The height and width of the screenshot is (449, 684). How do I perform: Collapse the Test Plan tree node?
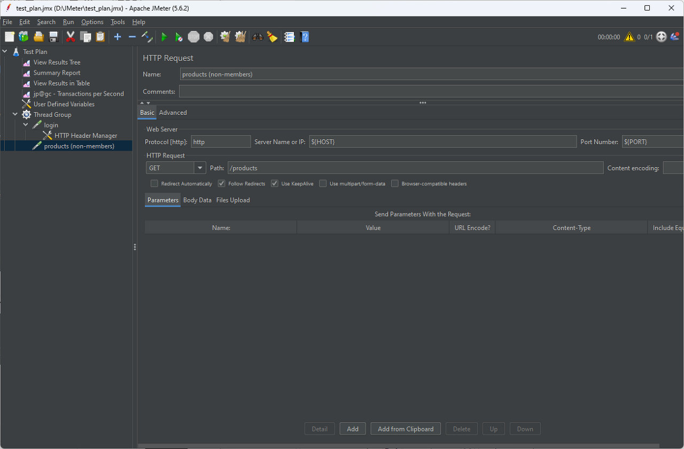click(5, 52)
